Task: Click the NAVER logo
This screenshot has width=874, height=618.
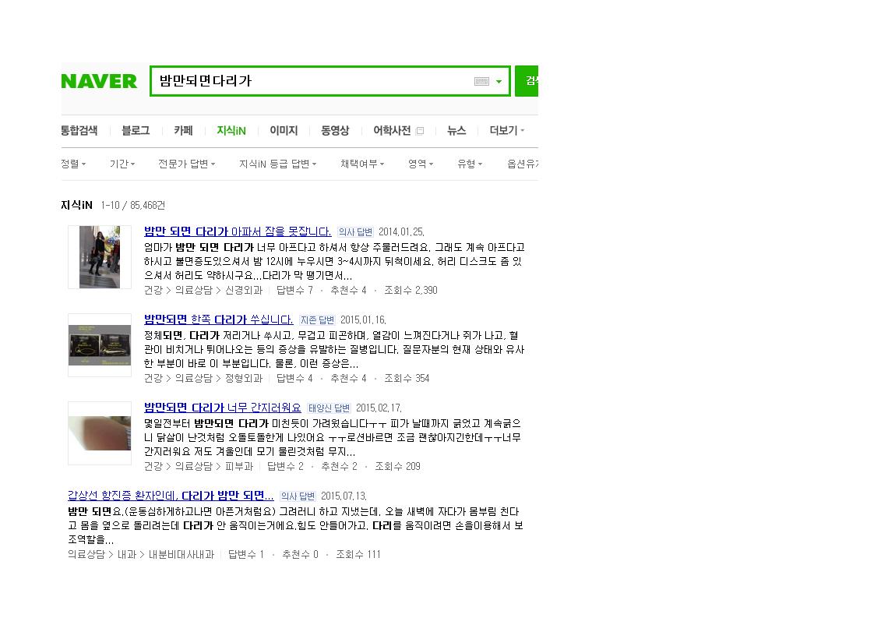Action: point(99,81)
